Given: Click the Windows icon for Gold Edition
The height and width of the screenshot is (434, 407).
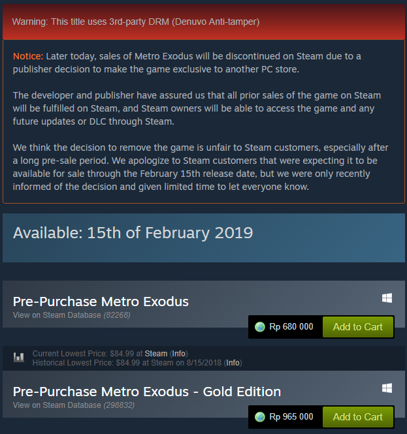Looking at the screenshot, I should click(387, 388).
